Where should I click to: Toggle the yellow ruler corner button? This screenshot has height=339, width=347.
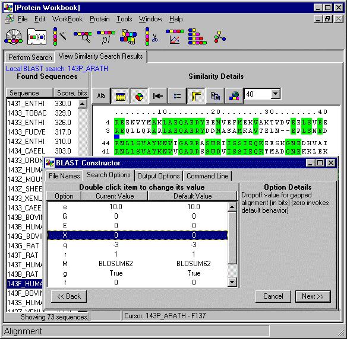coord(196,96)
